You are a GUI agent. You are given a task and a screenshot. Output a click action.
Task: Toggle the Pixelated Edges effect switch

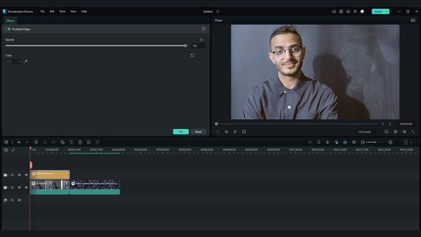coord(8,29)
